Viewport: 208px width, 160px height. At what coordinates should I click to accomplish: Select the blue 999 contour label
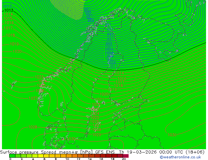point(109,43)
